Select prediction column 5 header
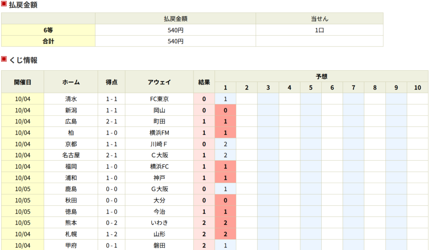 pos(311,87)
